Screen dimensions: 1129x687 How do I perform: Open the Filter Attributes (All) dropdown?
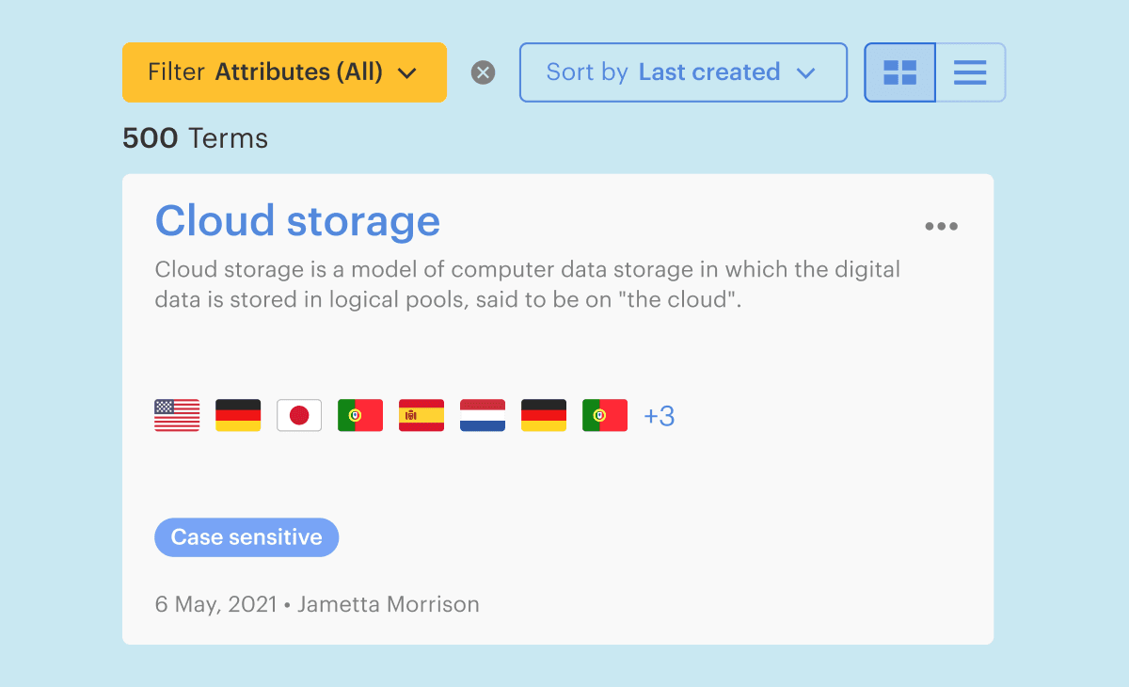coord(283,72)
